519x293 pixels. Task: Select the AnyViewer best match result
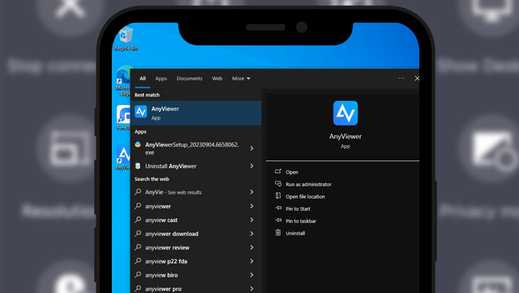tap(196, 113)
